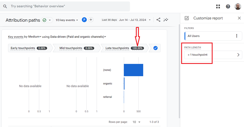Click the main report vertical scrollbar

[179, 71]
